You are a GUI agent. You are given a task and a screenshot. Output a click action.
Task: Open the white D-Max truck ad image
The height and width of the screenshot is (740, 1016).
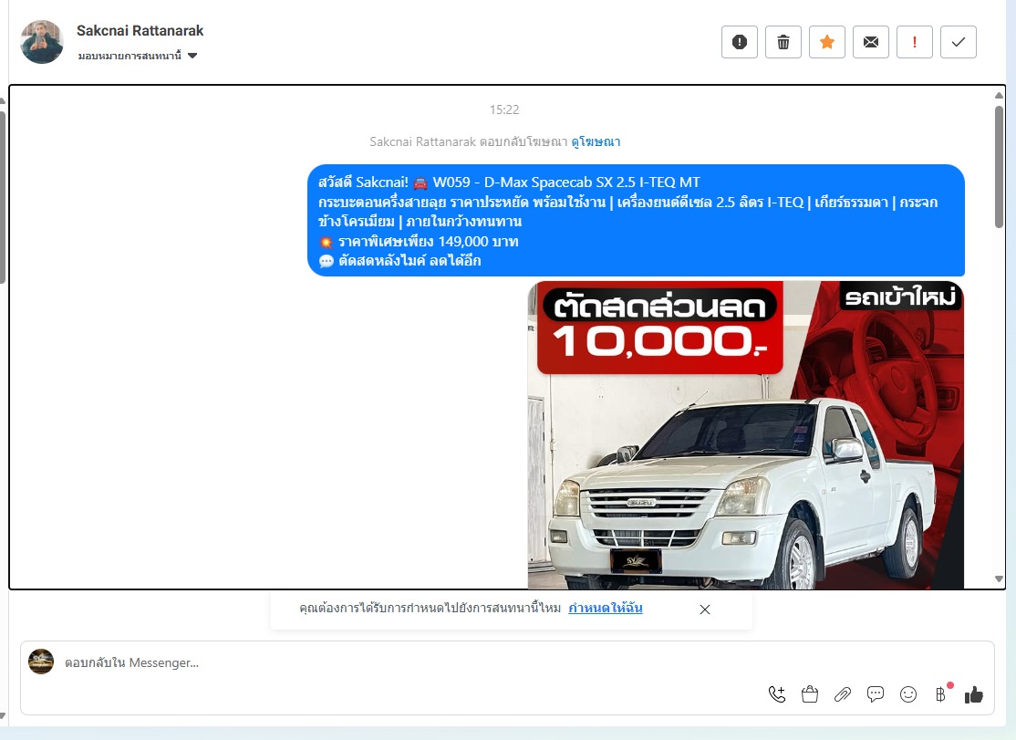pos(746,435)
